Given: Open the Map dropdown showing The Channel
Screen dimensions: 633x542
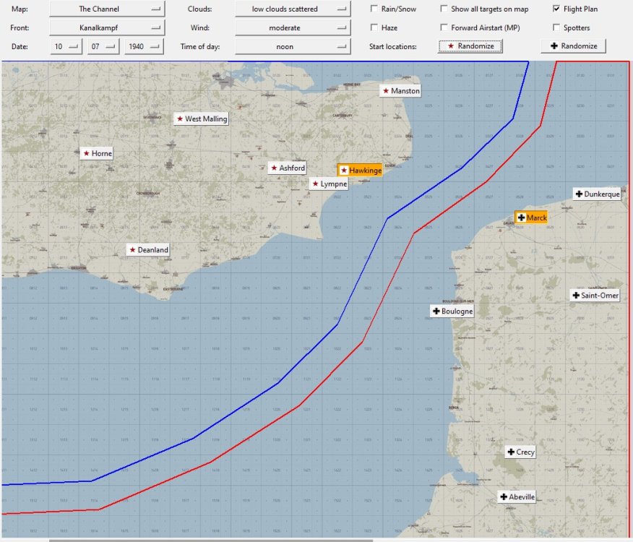Looking at the screenshot, I should tap(107, 9).
